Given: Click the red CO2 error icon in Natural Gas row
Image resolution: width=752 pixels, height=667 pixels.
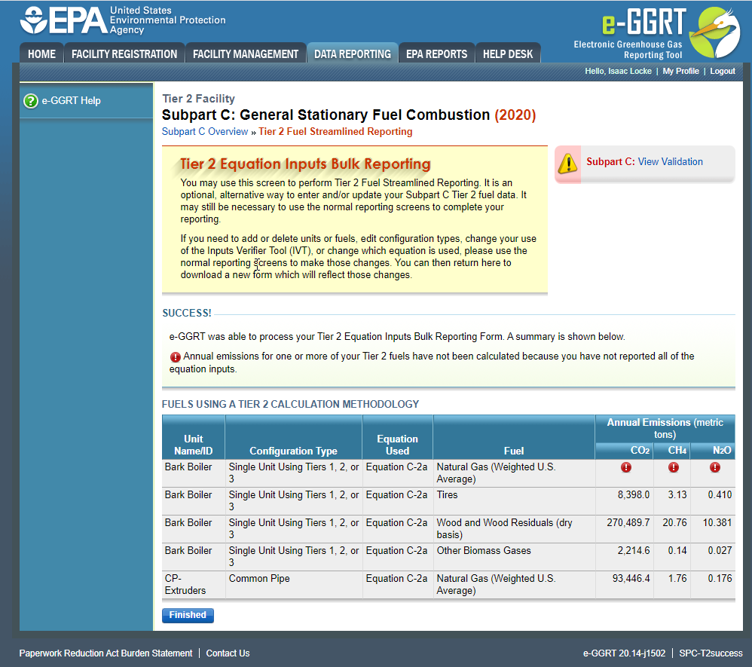Looking at the screenshot, I should [x=626, y=467].
